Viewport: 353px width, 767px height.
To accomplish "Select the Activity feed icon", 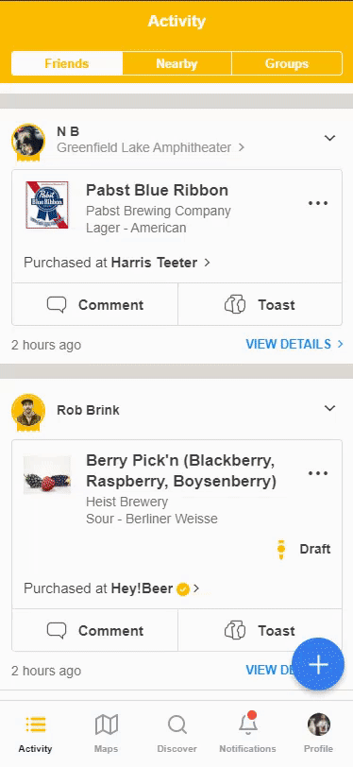I will [x=36, y=724].
